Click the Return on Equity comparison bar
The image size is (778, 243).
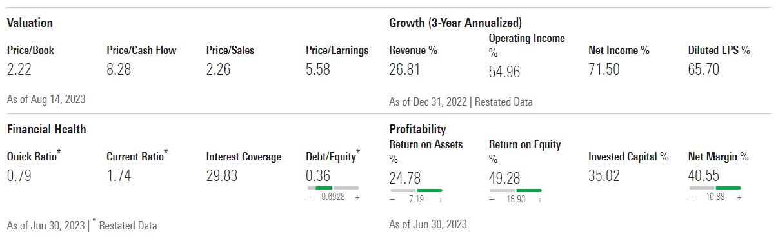[x=515, y=190]
